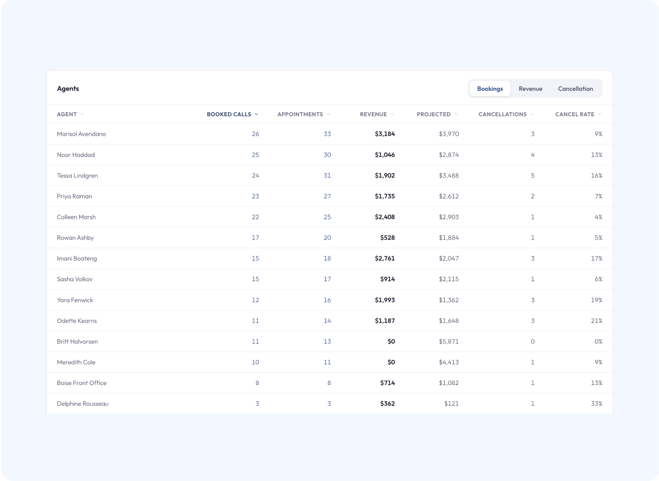Sort by Appointments column chevron

328,114
